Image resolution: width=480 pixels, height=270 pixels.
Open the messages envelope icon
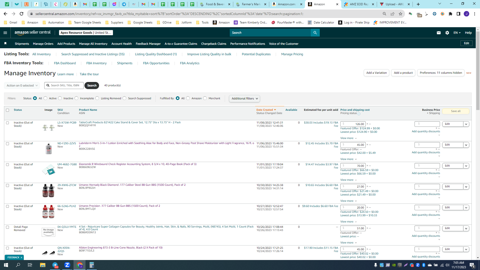pos(439,33)
